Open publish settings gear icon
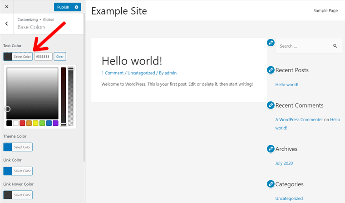 [77, 7]
